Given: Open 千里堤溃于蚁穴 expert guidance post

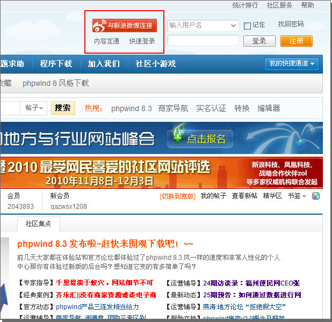Looking at the screenshot, I should 104,283.
